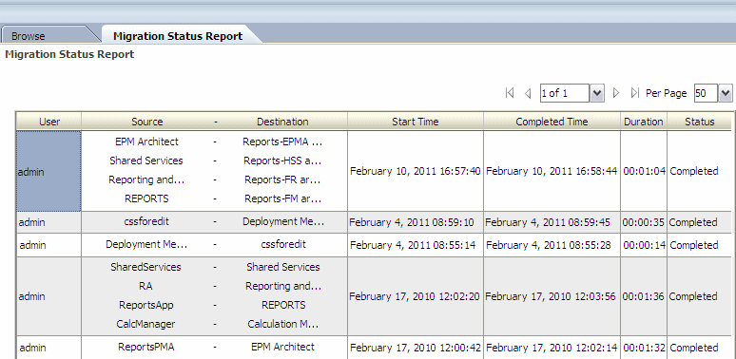Click the 'Reports-FR ar...' destination entry

tap(282, 179)
